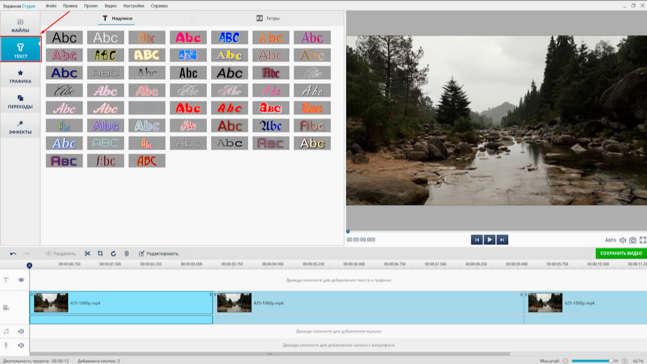The image size is (647, 364).
Task: Click the redo arrow icon
Action: tap(26, 254)
